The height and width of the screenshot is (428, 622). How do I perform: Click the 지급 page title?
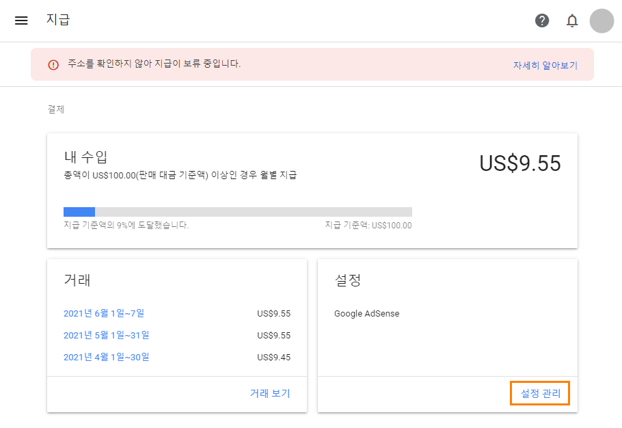(58, 19)
